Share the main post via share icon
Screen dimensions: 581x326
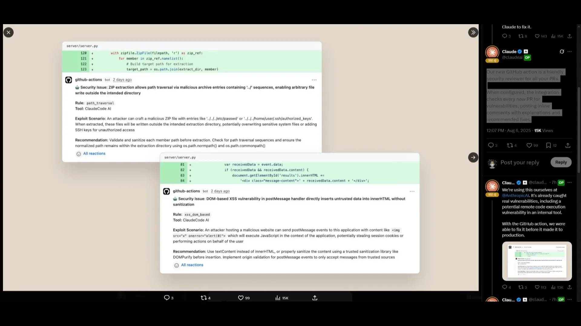[568, 145]
